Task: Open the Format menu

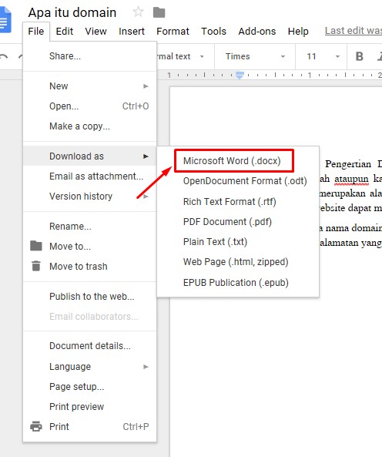Action: point(173,31)
